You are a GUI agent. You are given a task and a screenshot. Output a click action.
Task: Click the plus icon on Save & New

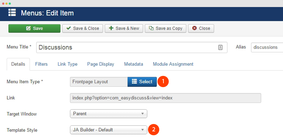pos(111,28)
